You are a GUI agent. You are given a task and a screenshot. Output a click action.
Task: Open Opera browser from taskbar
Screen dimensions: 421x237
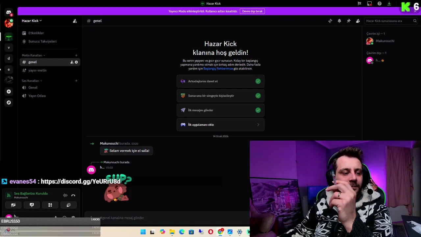210,232
